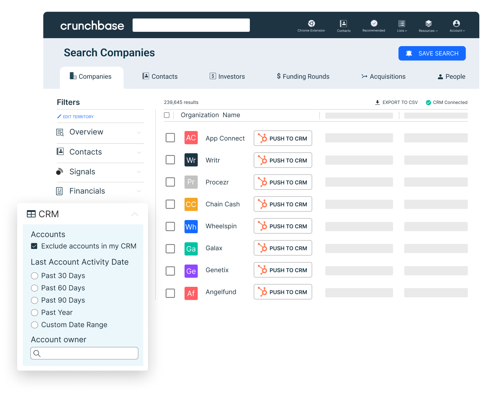
Task: Click the Pr logo for Procezr
Action: (191, 182)
